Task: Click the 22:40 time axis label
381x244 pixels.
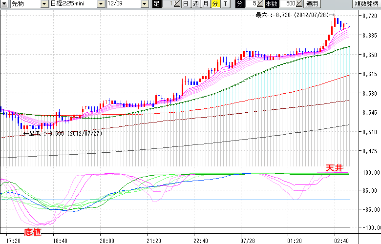Action: [201, 241]
